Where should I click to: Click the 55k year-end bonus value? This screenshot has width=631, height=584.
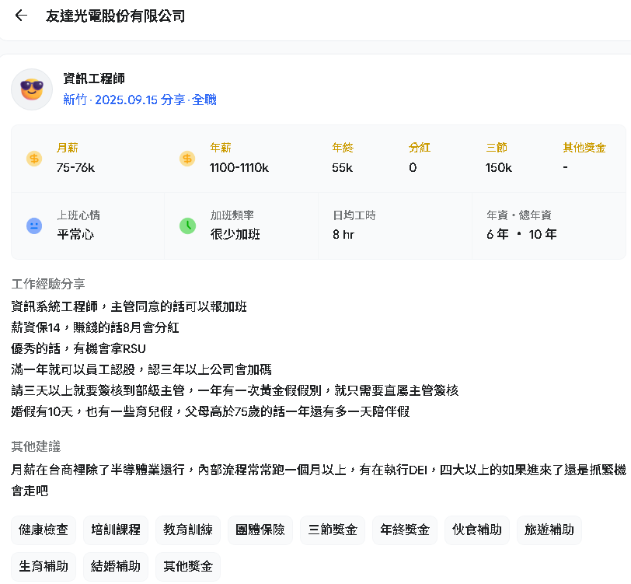[x=343, y=167]
